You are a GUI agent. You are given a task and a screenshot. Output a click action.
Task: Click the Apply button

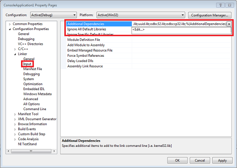click(222, 161)
